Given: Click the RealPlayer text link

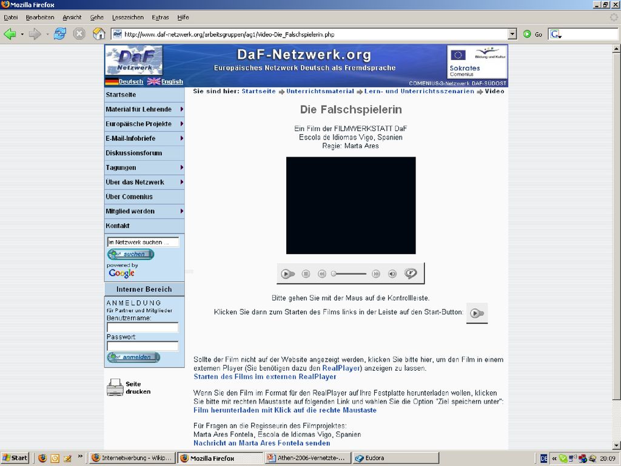Looking at the screenshot, I should (341, 368).
